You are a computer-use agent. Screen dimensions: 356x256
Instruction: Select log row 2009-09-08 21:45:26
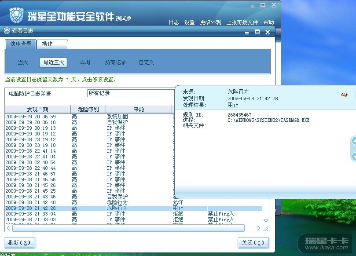[x=90, y=185]
